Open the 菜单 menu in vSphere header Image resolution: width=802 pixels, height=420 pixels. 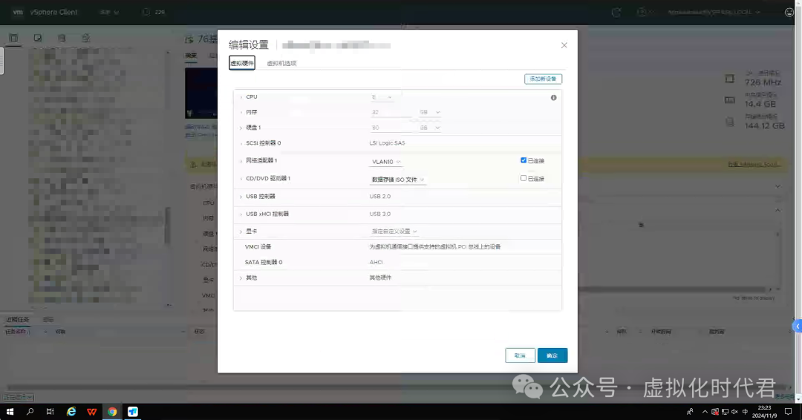pos(108,13)
